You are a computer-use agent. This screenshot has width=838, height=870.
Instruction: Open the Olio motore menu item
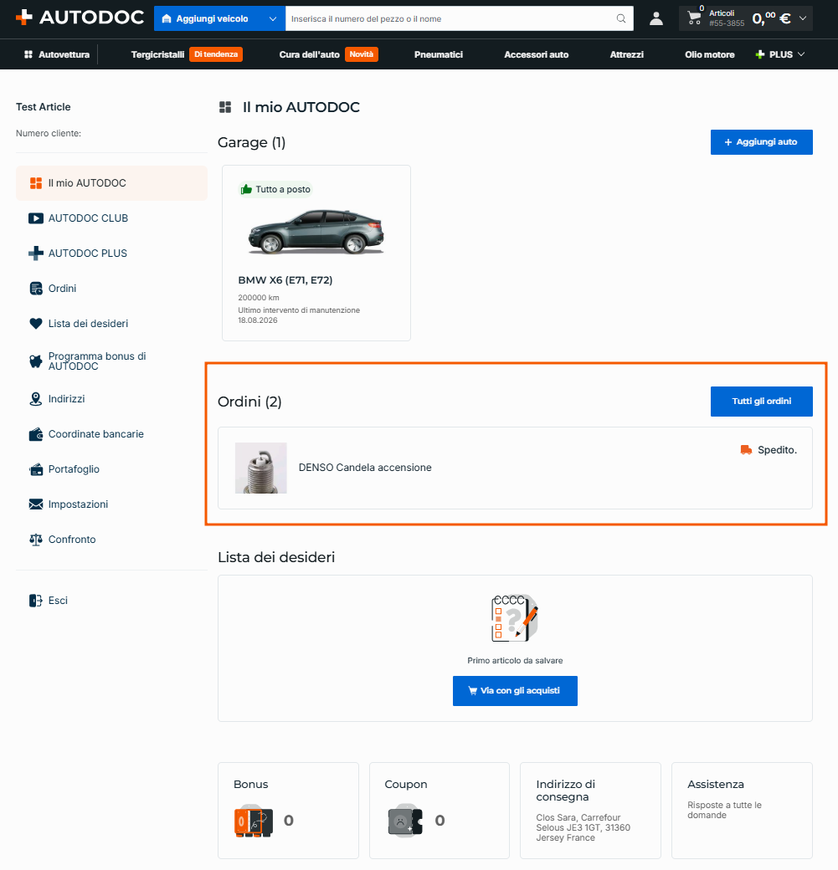[709, 54]
